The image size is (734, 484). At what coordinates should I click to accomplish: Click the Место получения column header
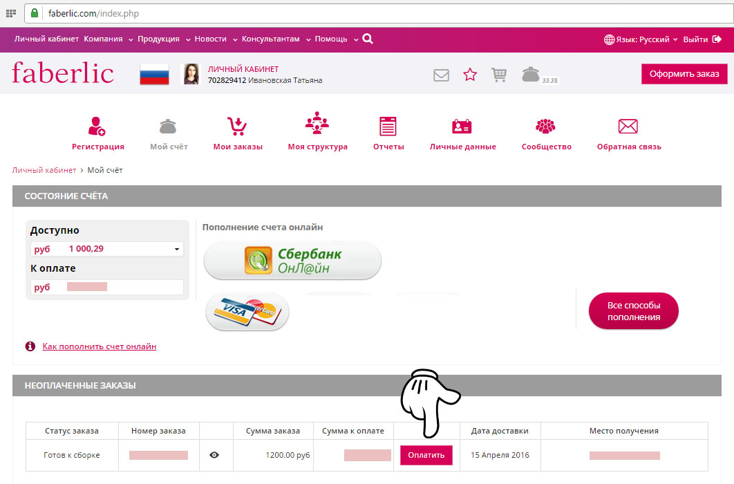click(x=624, y=431)
